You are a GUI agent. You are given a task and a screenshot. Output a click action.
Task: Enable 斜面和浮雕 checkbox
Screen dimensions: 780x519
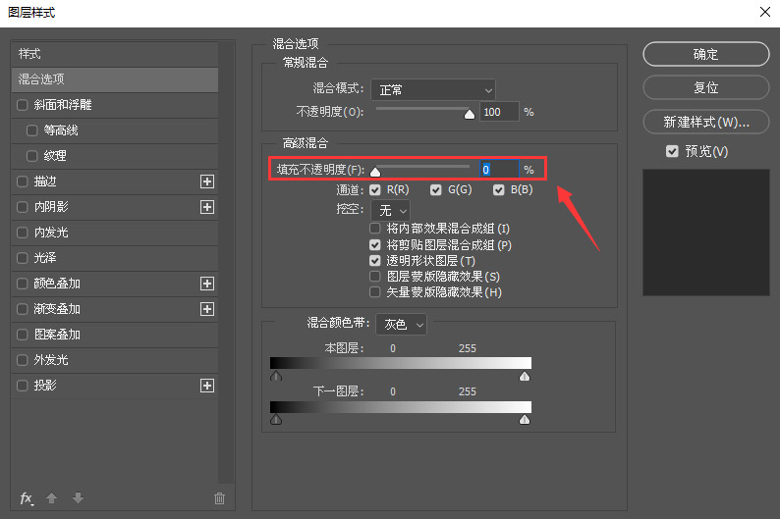coord(23,105)
